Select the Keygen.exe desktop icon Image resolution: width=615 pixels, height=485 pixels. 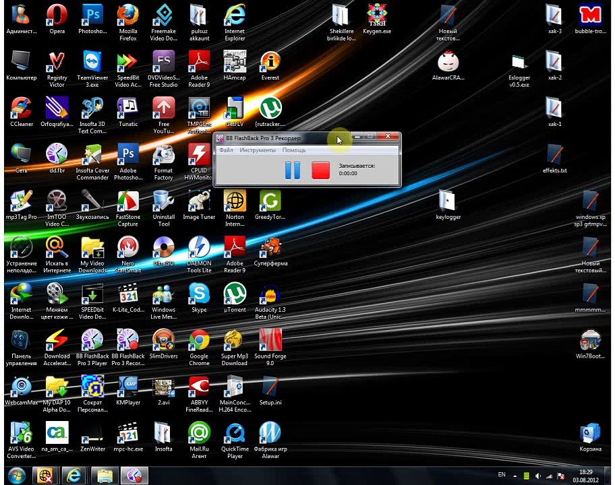tap(376, 19)
